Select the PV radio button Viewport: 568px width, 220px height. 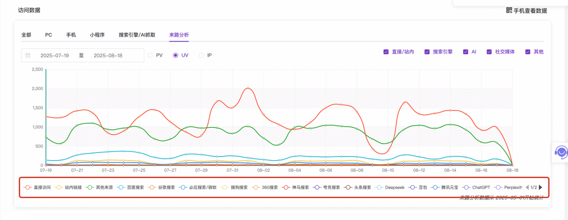point(151,55)
